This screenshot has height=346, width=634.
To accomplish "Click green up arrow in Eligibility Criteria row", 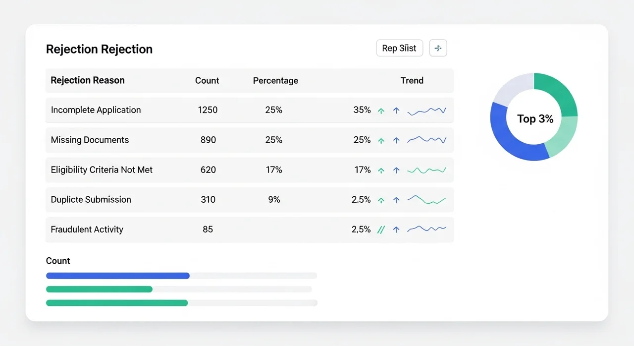I will [x=381, y=171].
